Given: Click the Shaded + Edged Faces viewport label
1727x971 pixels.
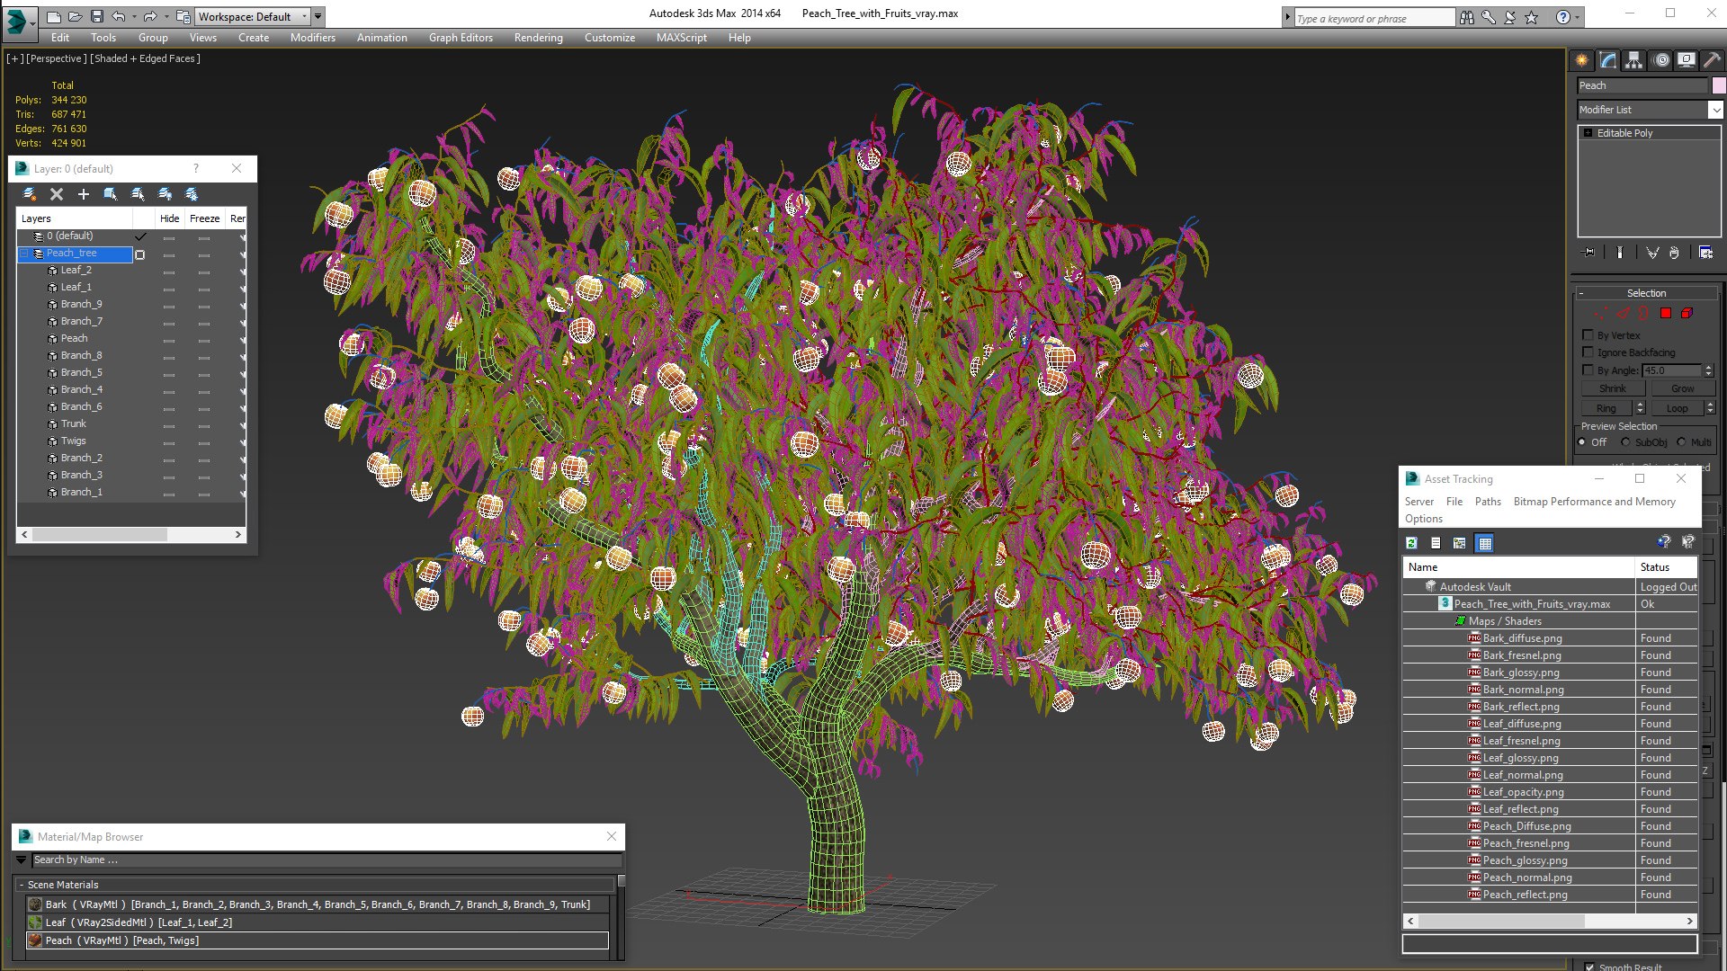Looking at the screenshot, I should (x=145, y=58).
